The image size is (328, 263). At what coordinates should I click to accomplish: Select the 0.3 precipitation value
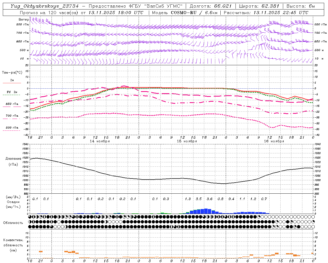(x=166, y=199)
